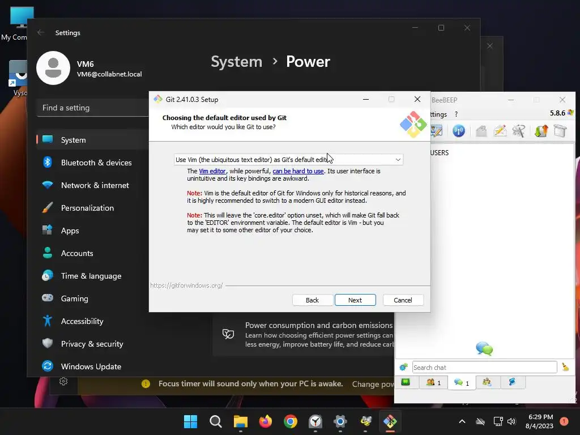This screenshot has height=435, width=580.
Task: Open Network & internet settings
Action: [x=92, y=185]
